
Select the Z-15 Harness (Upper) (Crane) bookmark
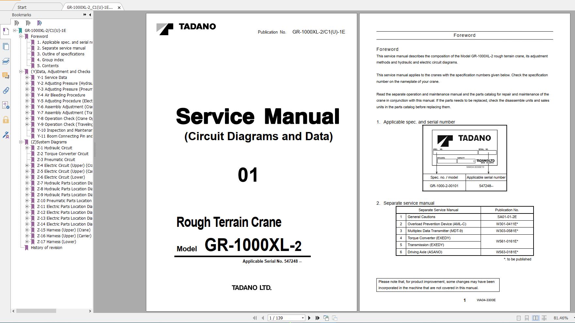tap(64, 230)
